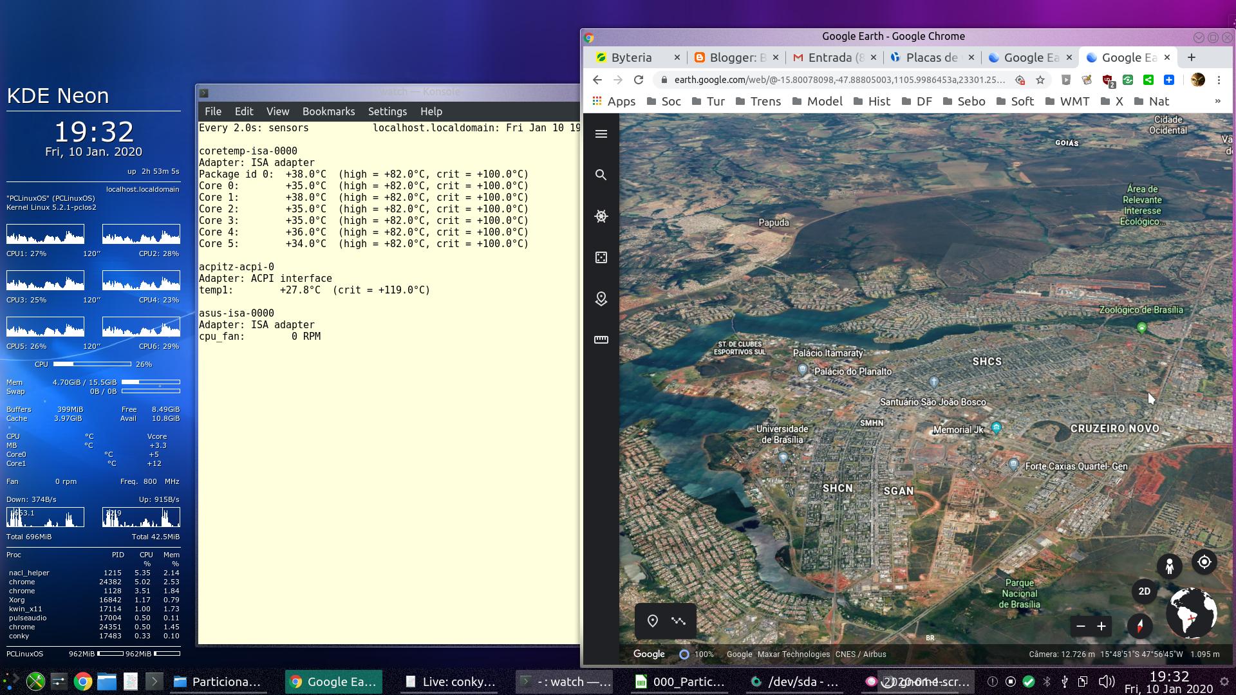
Task: Click the blue plus extension icon
Action: click(x=1169, y=80)
